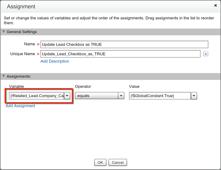Focus the Value text box
The height and width of the screenshot is (170, 221).
pyautogui.click(x=160, y=96)
